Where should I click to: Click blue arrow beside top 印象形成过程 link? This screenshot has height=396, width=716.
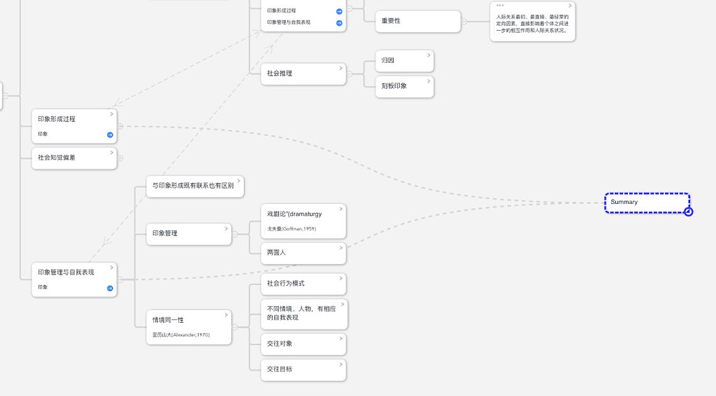[x=339, y=11]
